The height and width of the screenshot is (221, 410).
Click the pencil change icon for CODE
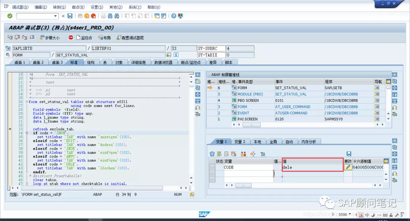[x=348, y=167]
